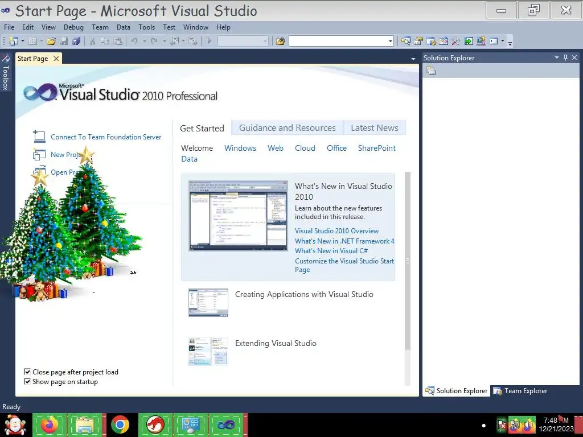This screenshot has width=583, height=437.
Task: Open the Team menu
Action: tap(100, 27)
